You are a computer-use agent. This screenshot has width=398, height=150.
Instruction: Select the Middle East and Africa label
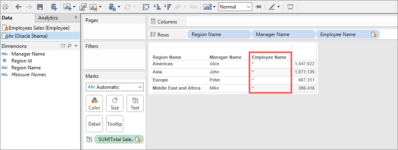[176, 88]
